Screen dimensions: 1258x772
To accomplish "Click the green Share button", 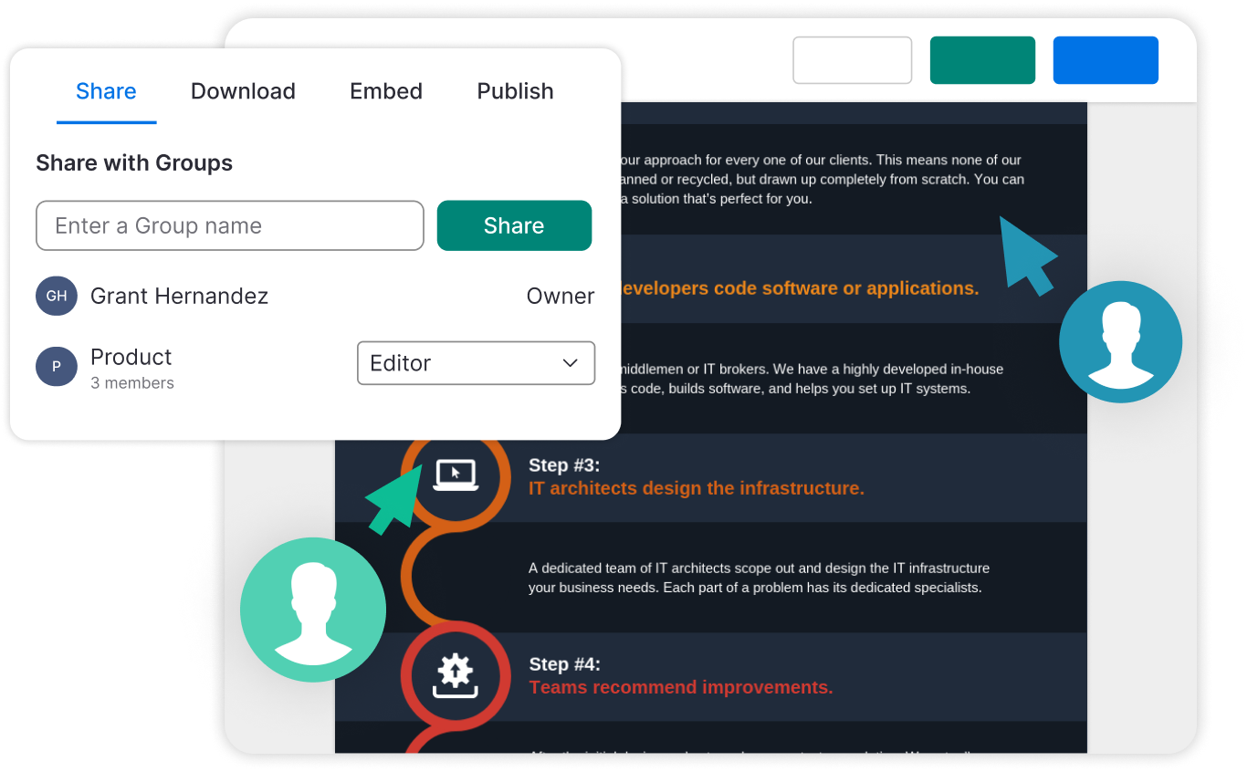I will 514,225.
